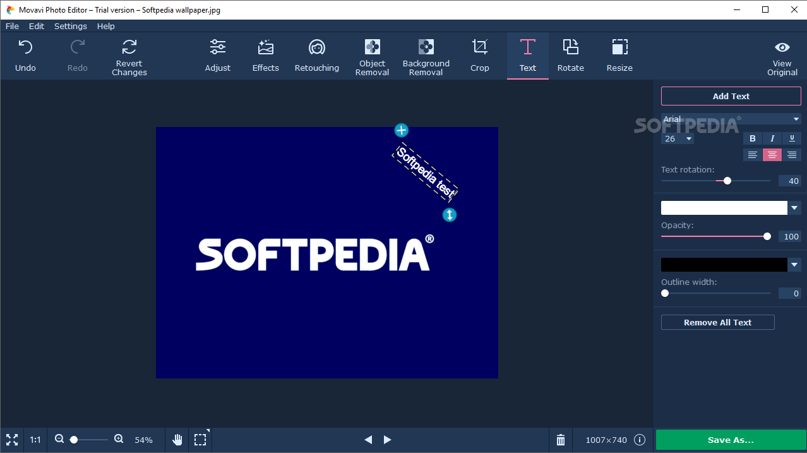Viewport: 807px width, 453px height.
Task: Toggle bold text formatting
Action: (752, 138)
